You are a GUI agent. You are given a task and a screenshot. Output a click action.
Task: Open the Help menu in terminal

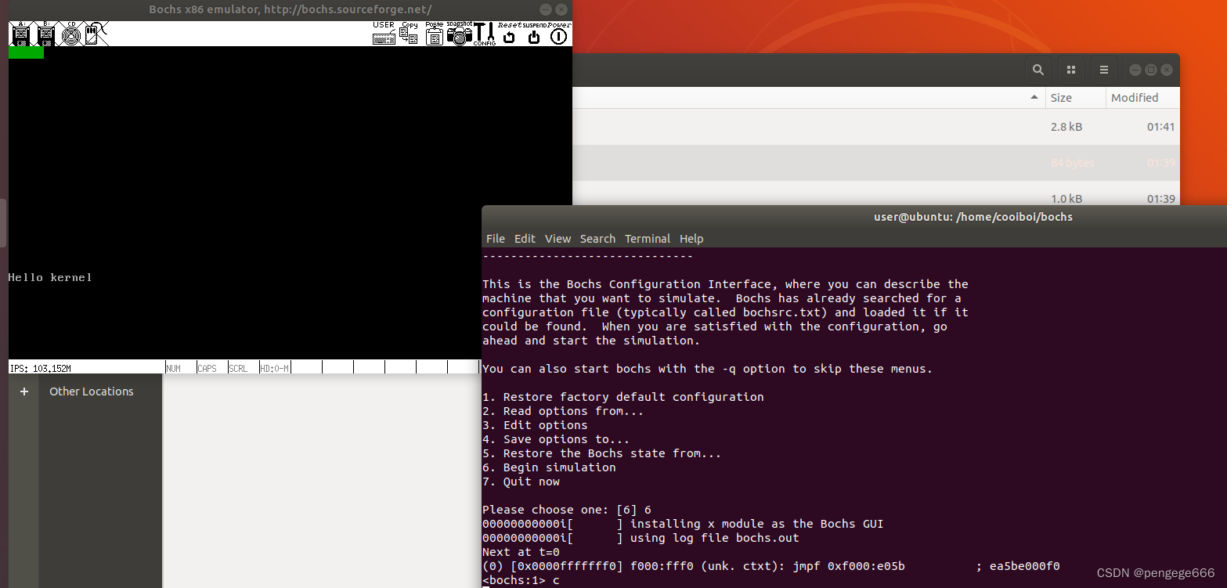(691, 239)
